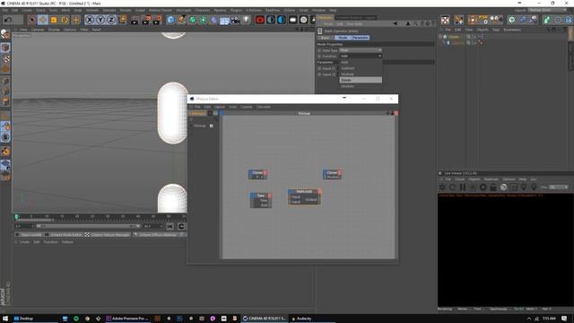Open the viewport View menu
Image resolution: width=574 pixels, height=323 pixels.
[23, 30]
